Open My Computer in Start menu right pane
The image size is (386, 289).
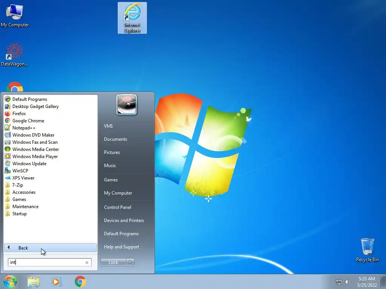point(126,193)
